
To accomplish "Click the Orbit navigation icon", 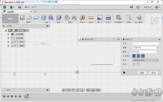I will [x=64, y=90].
